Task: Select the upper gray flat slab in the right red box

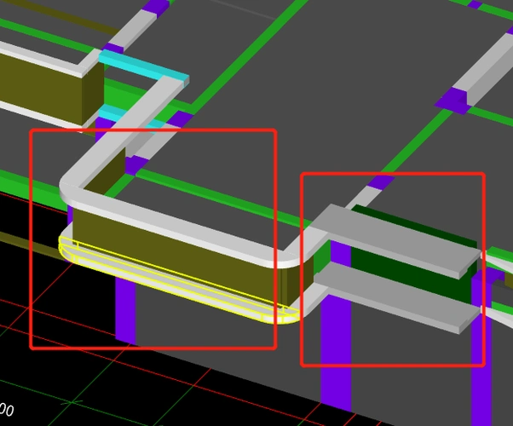Action: pos(392,237)
